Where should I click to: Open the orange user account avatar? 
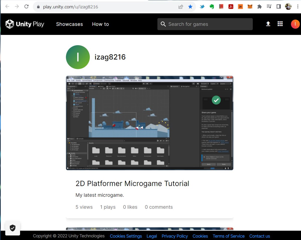tap(295, 24)
